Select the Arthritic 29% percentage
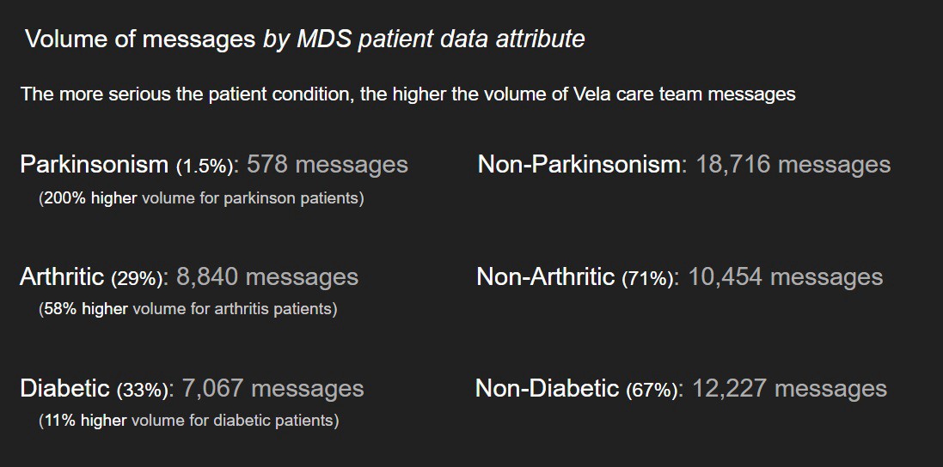This screenshot has height=467, width=943. point(138,278)
